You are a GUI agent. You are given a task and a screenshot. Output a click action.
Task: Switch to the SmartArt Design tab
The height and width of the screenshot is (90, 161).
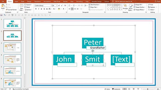[x=97, y=1]
